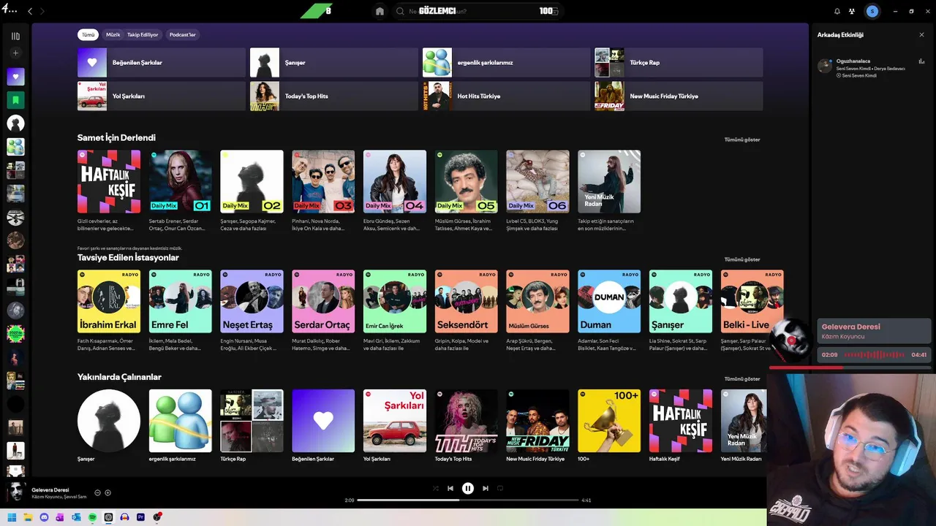
Task: Open Spotify icon in taskbar
Action: click(x=93, y=517)
